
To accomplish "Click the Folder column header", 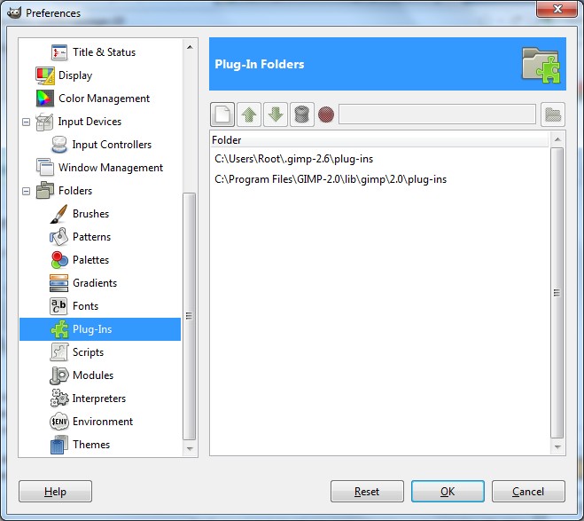I will click(378, 140).
